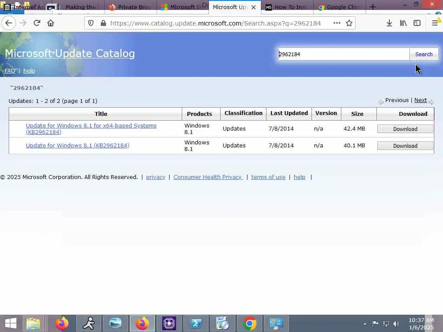Toggle the Firefox sidebar view
Screen dimensions: 443x332
click(x=417, y=23)
